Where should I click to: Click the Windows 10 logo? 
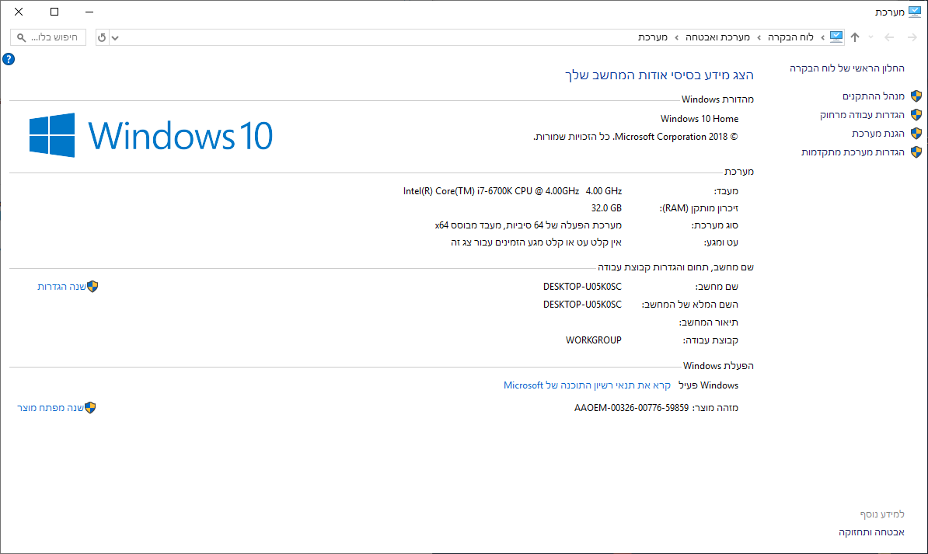pyautogui.click(x=151, y=135)
